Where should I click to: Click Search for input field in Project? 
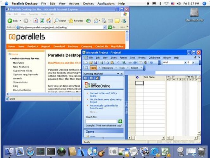tap(101, 121)
